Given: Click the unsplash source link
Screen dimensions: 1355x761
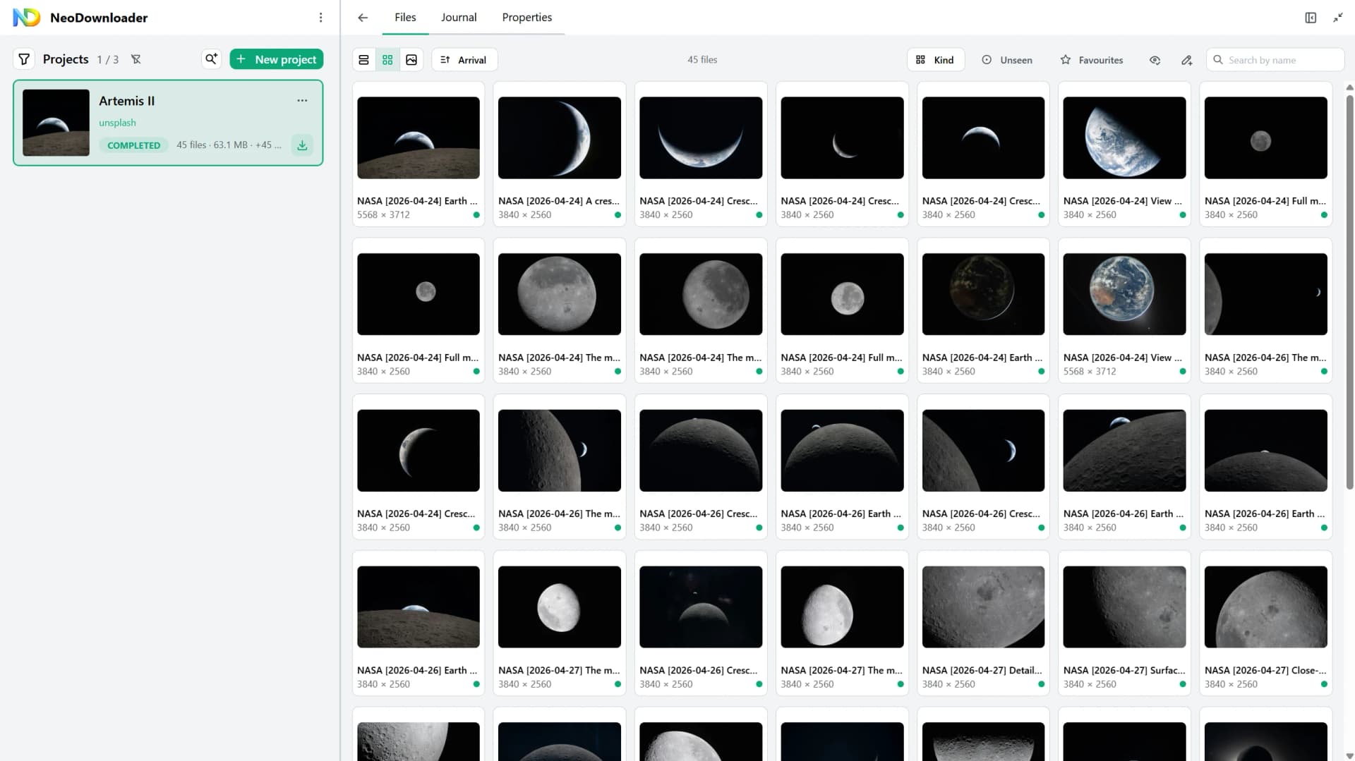Looking at the screenshot, I should coord(117,123).
